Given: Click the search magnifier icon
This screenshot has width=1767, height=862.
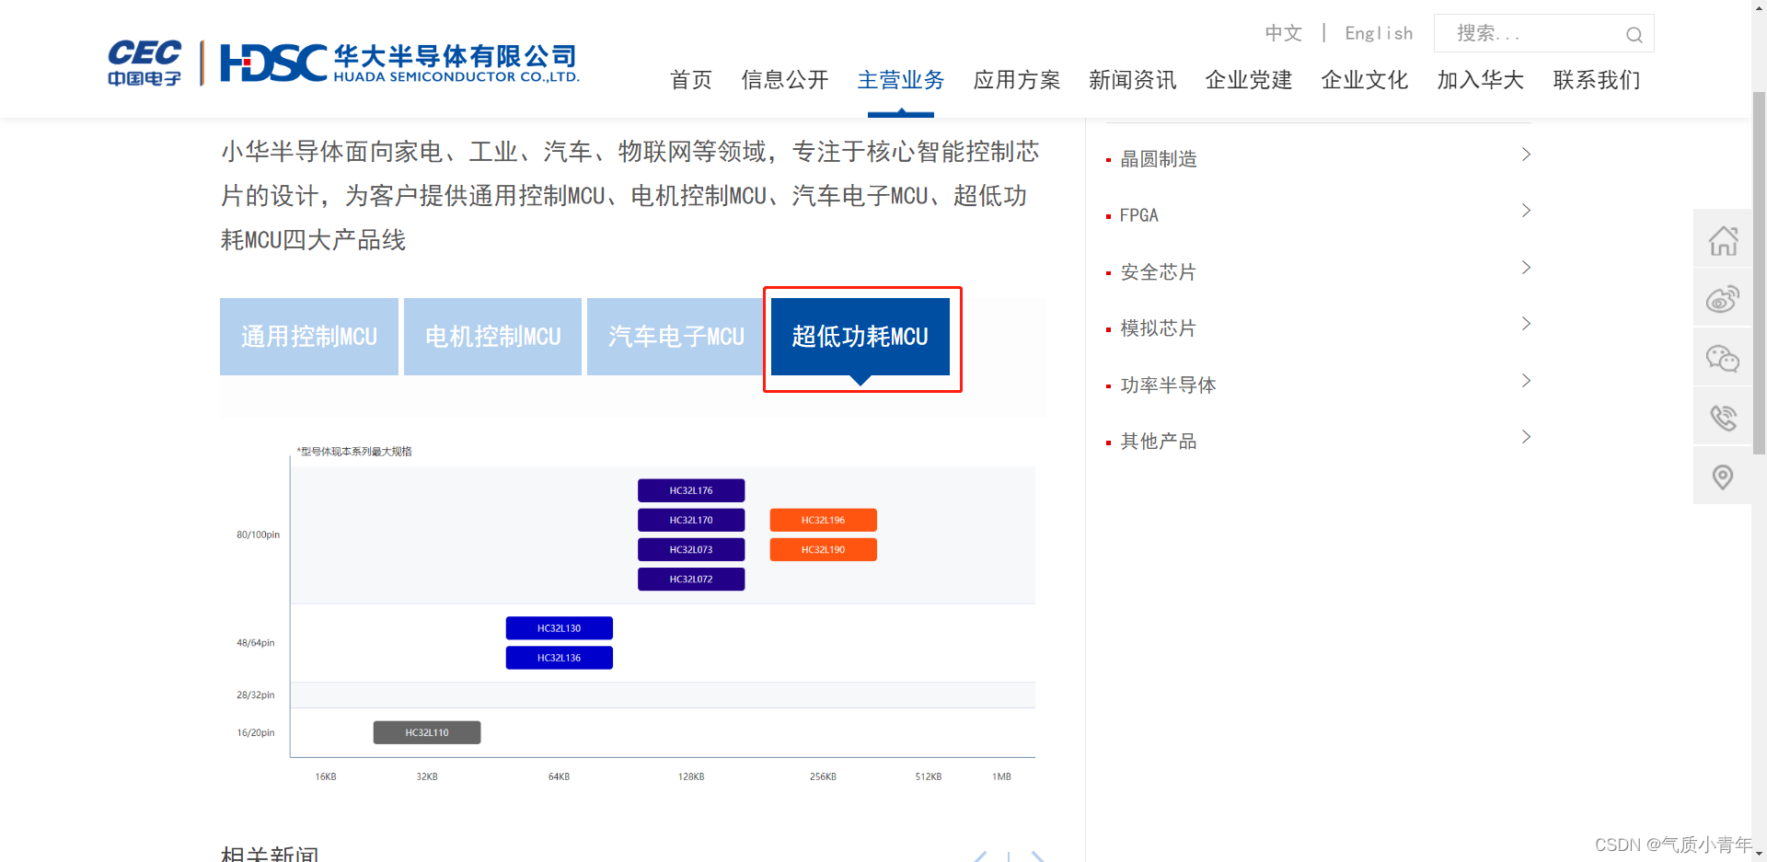Looking at the screenshot, I should 1634,35.
